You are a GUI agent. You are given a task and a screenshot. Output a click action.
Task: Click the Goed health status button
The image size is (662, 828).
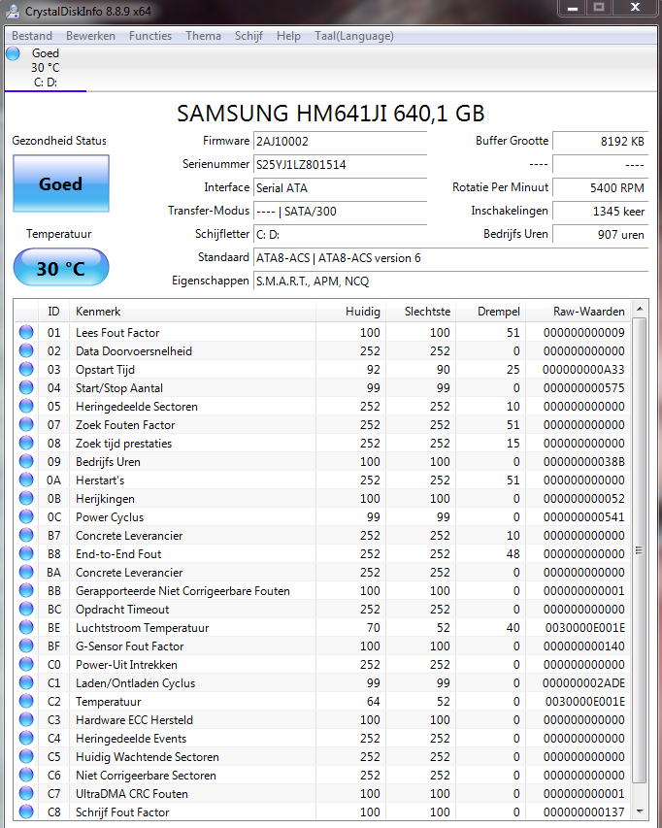(x=61, y=183)
